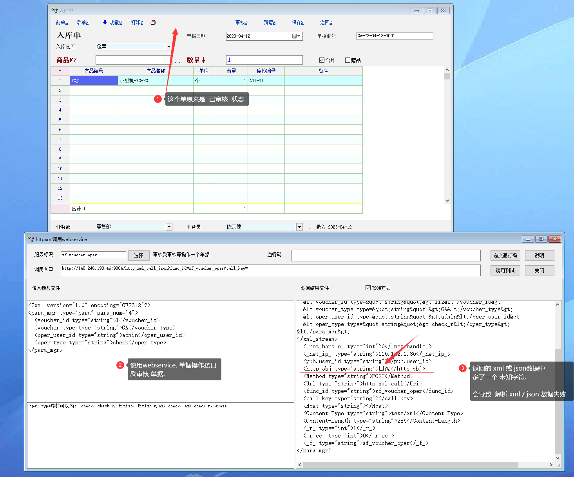
Task: Click into the 通行码 input field
Action: [x=386, y=255]
